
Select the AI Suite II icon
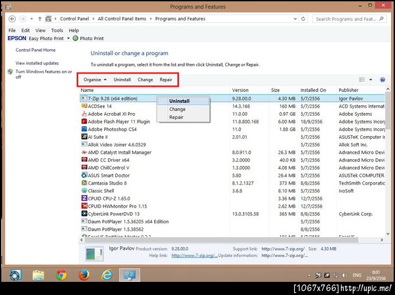coord(84,137)
